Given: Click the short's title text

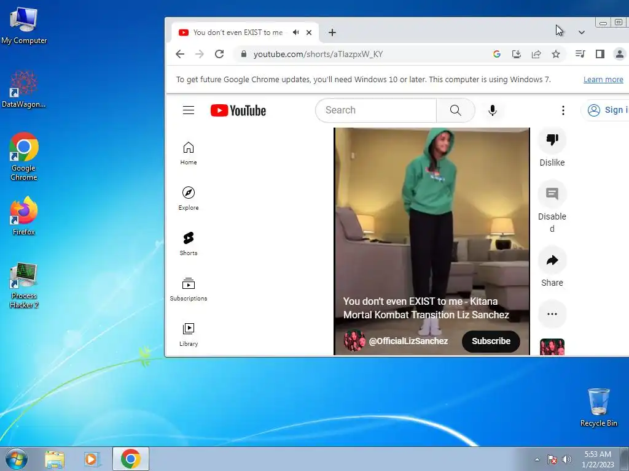Looking at the screenshot, I should click(x=426, y=308).
